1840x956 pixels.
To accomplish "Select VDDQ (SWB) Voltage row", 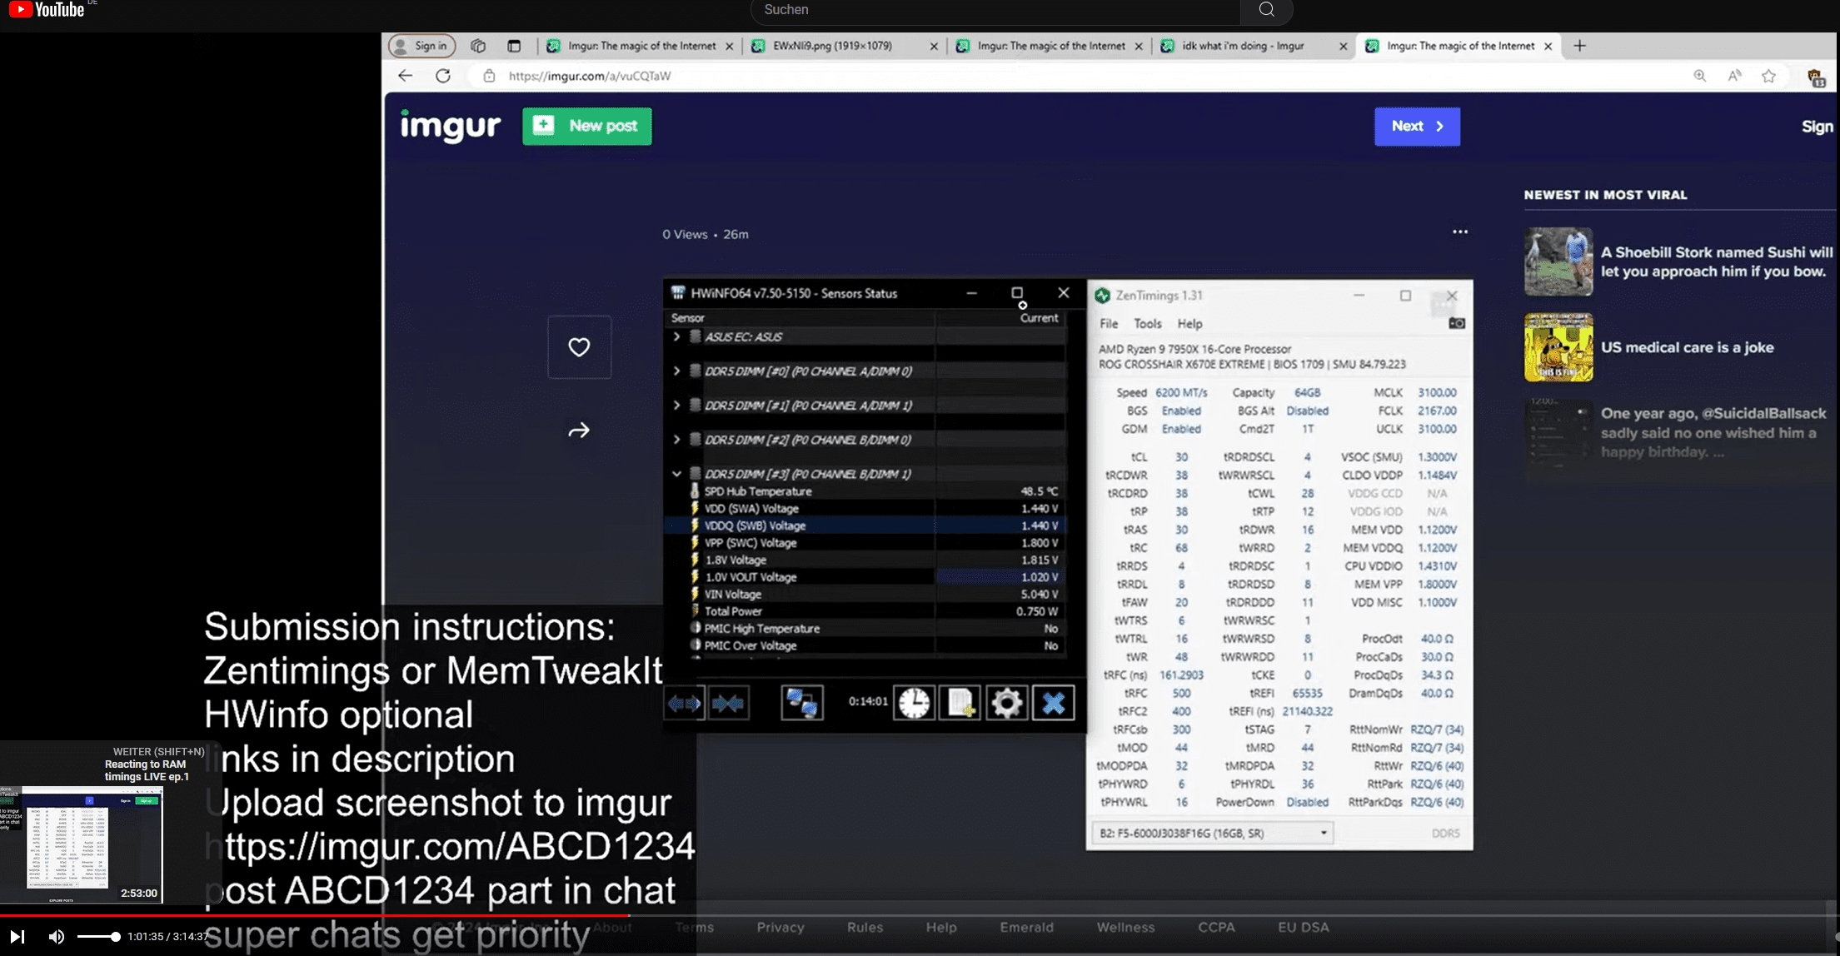I will [x=865, y=525].
